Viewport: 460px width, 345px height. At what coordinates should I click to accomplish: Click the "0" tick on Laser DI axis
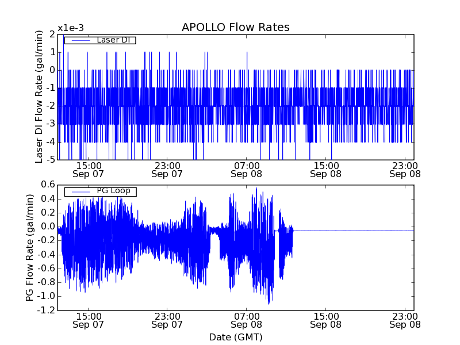pyautogui.click(x=52, y=70)
